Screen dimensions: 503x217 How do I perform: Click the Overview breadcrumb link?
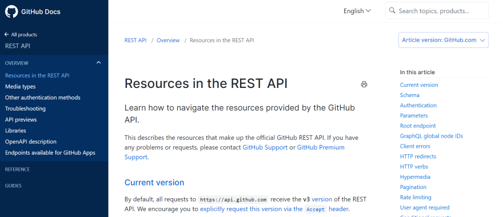coord(168,41)
